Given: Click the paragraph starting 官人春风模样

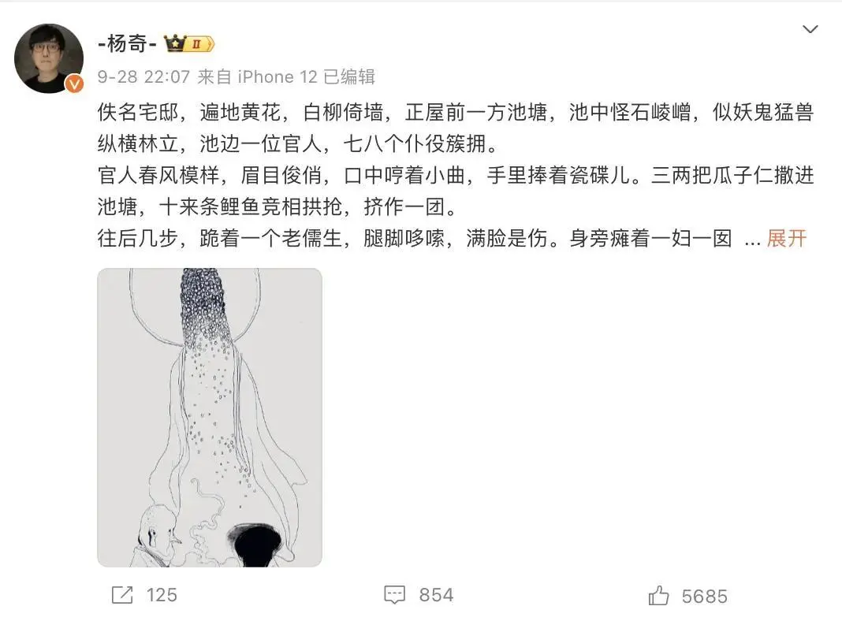Looking at the screenshot, I should click(x=456, y=191).
